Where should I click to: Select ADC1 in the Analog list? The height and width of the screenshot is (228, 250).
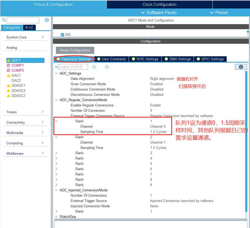[25, 61]
